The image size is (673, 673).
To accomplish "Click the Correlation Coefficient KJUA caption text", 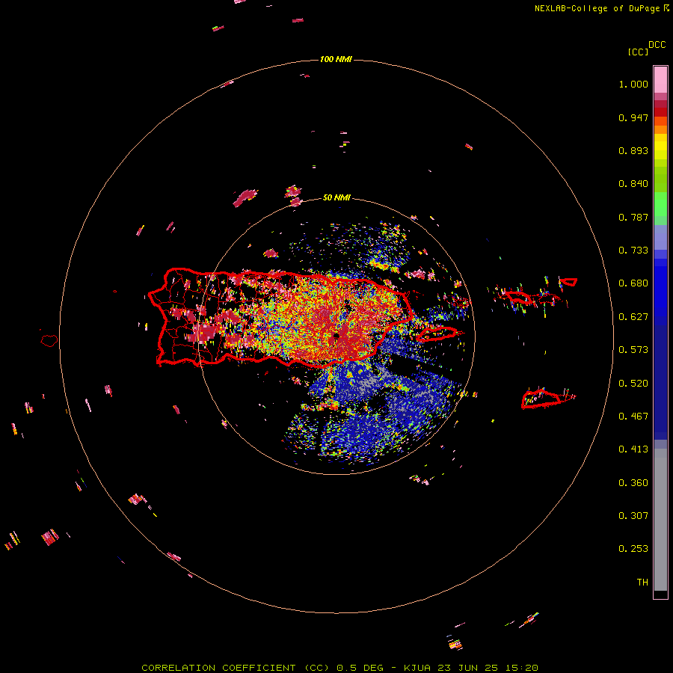I will (339, 668).
